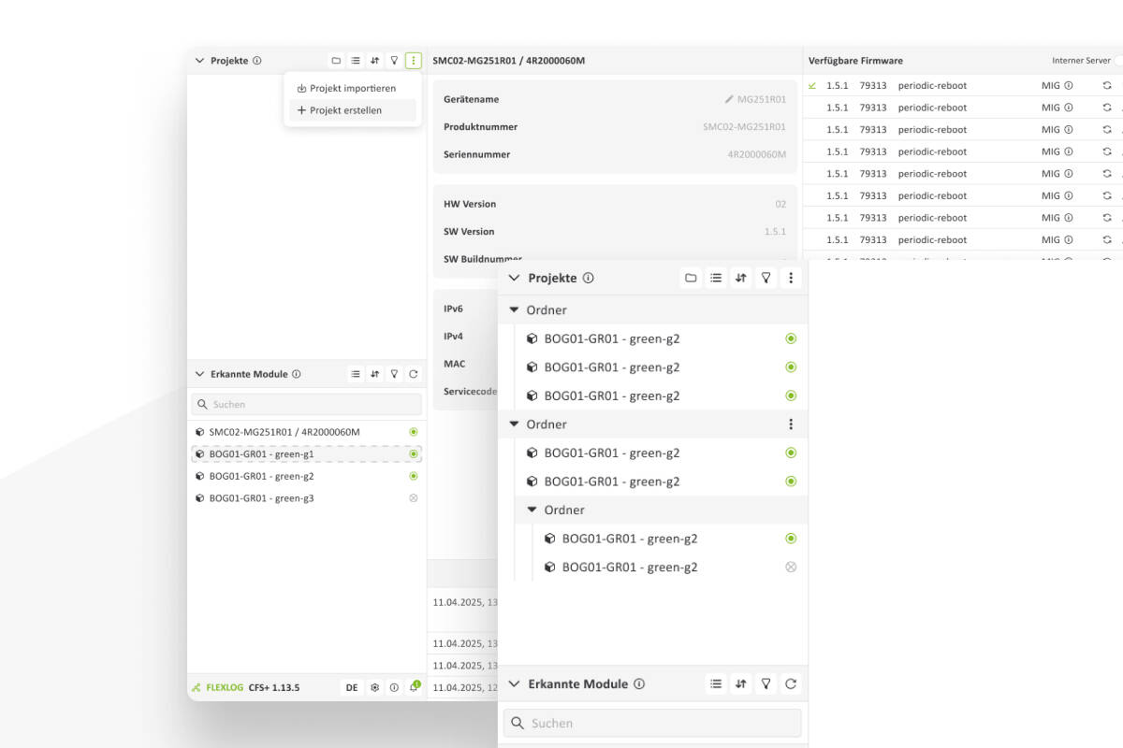
Task: Collapse the topmost Ordner folder in the tree
Action: click(x=514, y=310)
